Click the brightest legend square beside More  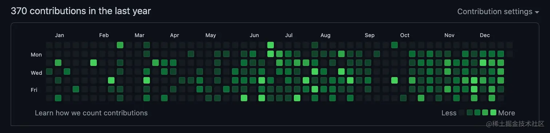click(493, 112)
